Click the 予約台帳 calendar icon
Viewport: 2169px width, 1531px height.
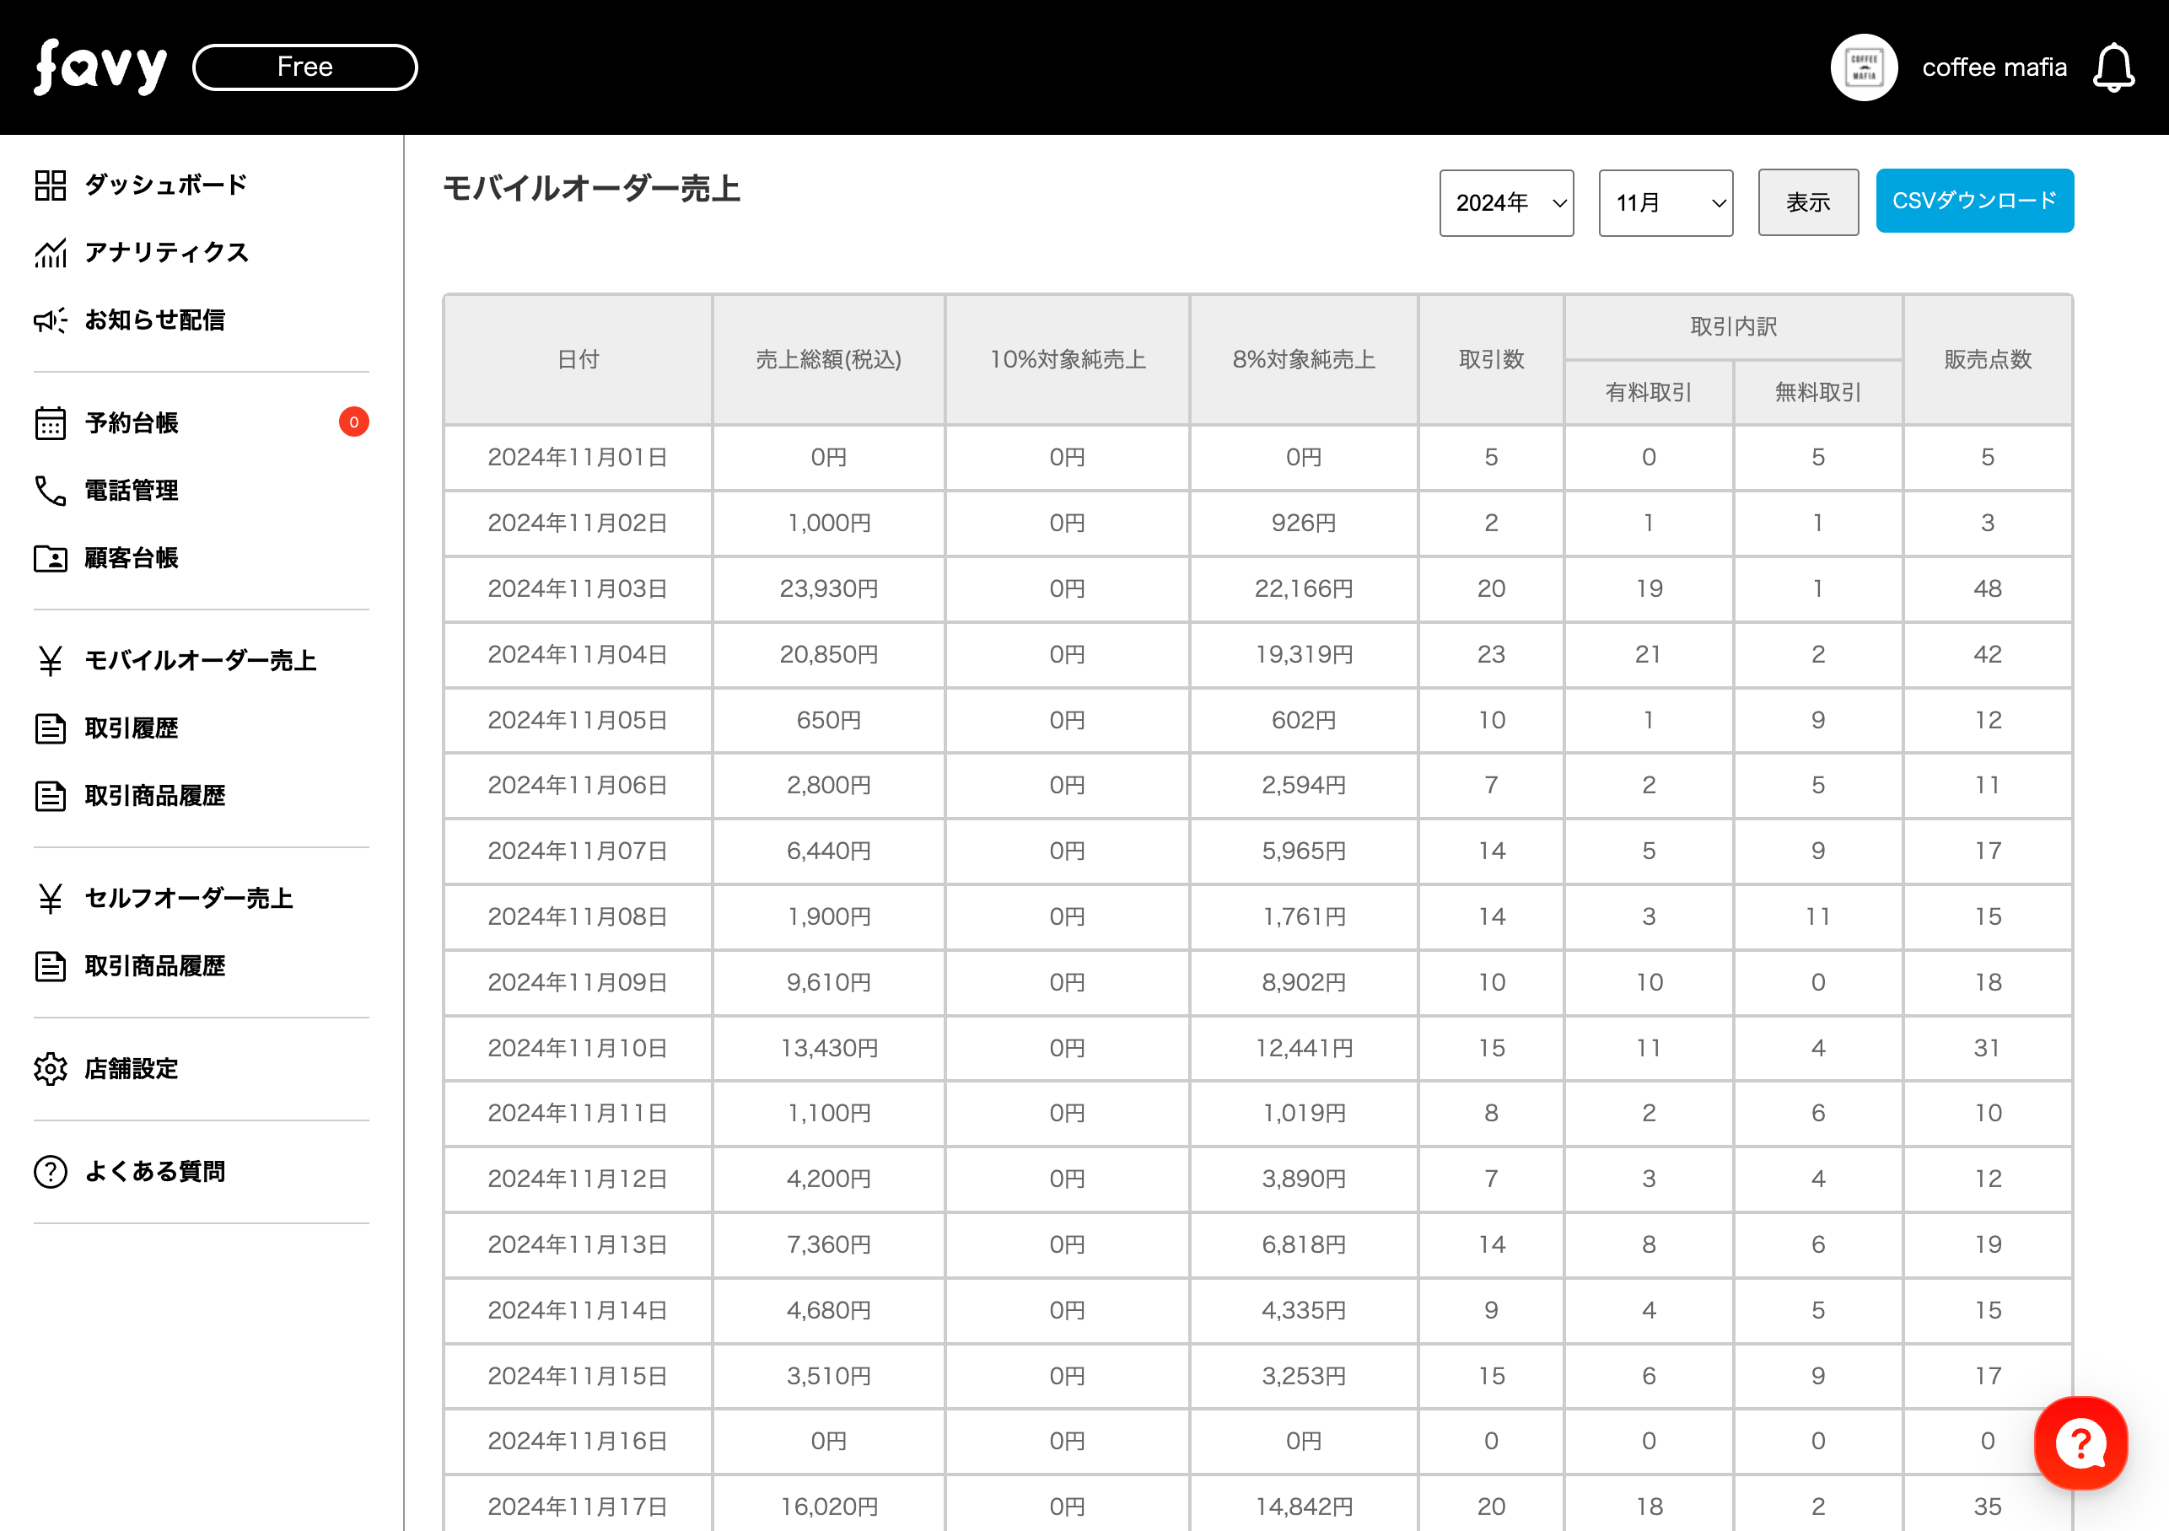(50, 423)
